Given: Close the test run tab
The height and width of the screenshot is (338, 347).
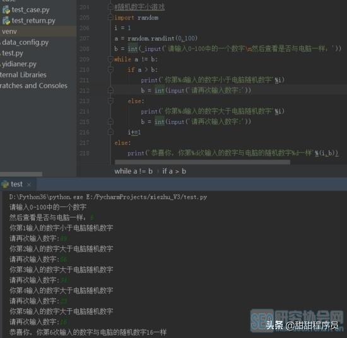Looking at the screenshot, I should (x=29, y=184).
